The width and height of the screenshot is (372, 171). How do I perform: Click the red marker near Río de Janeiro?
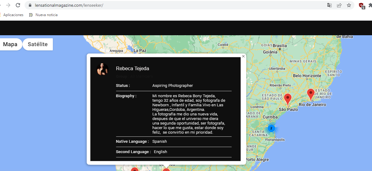[x=311, y=94]
